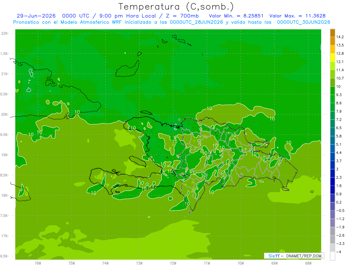Click the orange swatch above 14.2 in the legend

coord(332,33)
